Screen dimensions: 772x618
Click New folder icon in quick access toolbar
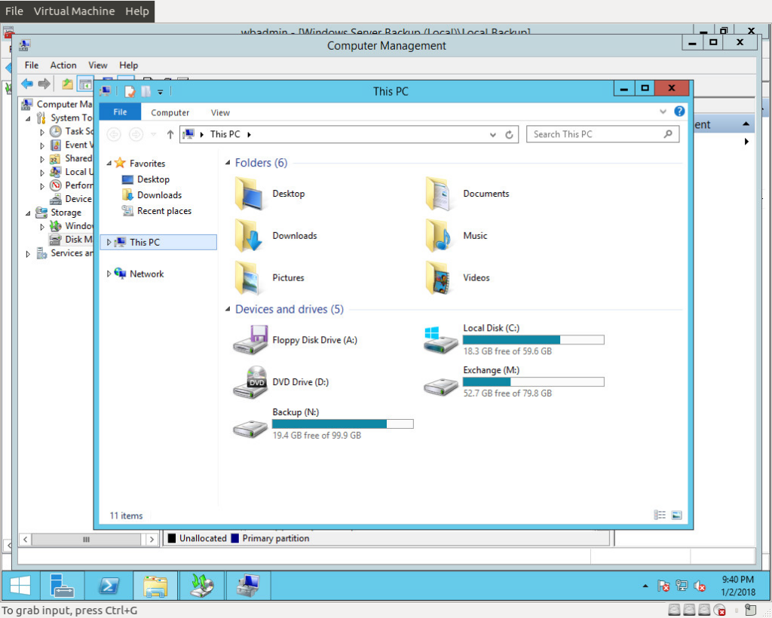(146, 91)
